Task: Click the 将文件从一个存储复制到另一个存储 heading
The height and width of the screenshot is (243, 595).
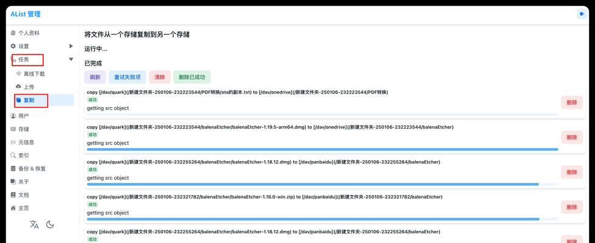Action: pos(137,35)
